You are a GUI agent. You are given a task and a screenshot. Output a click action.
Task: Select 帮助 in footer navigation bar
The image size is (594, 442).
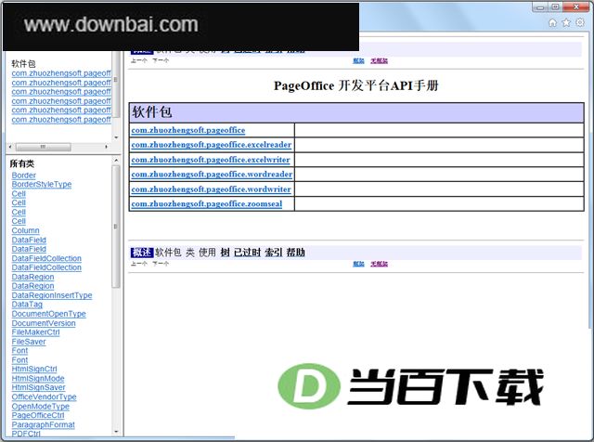(296, 253)
